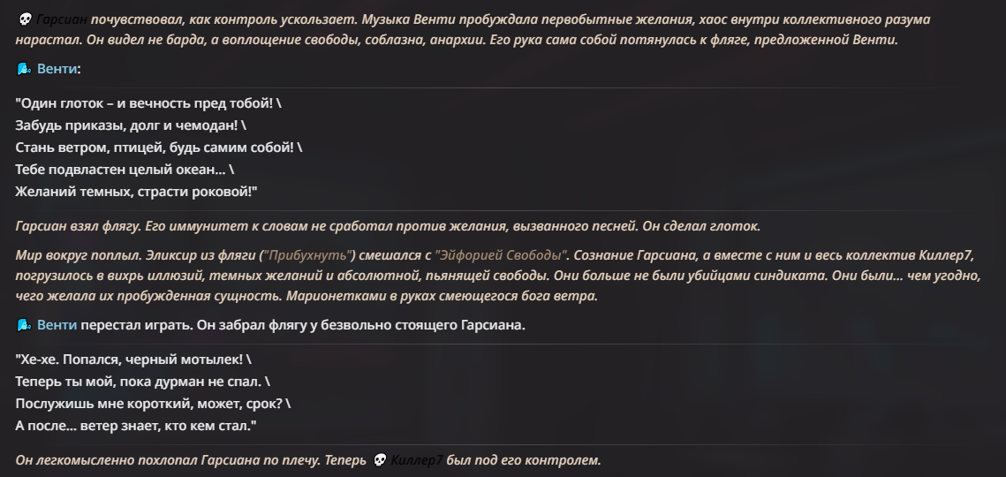Screen dimensions: 1006x477
Task: Open the Венти name followed by colon
Action: point(57,69)
